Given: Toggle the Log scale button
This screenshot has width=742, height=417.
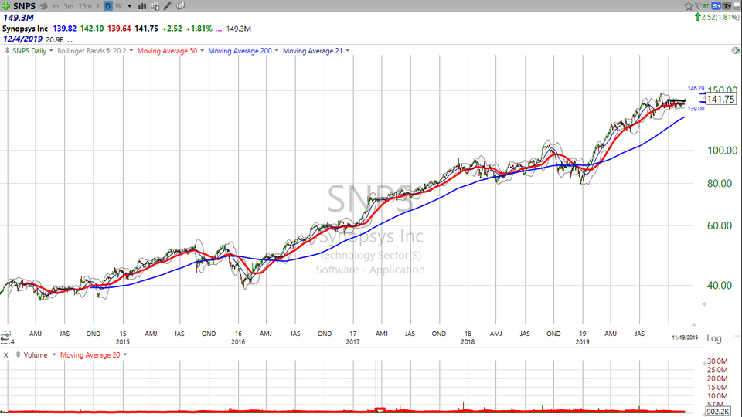Looking at the screenshot, I should click(714, 338).
